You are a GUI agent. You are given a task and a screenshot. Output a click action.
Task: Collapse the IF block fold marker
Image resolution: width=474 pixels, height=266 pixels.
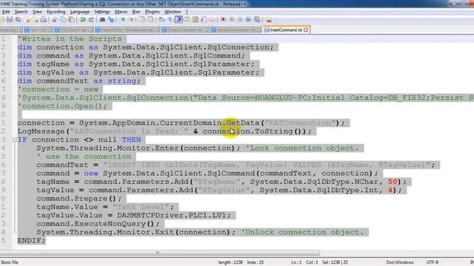tap(14, 140)
